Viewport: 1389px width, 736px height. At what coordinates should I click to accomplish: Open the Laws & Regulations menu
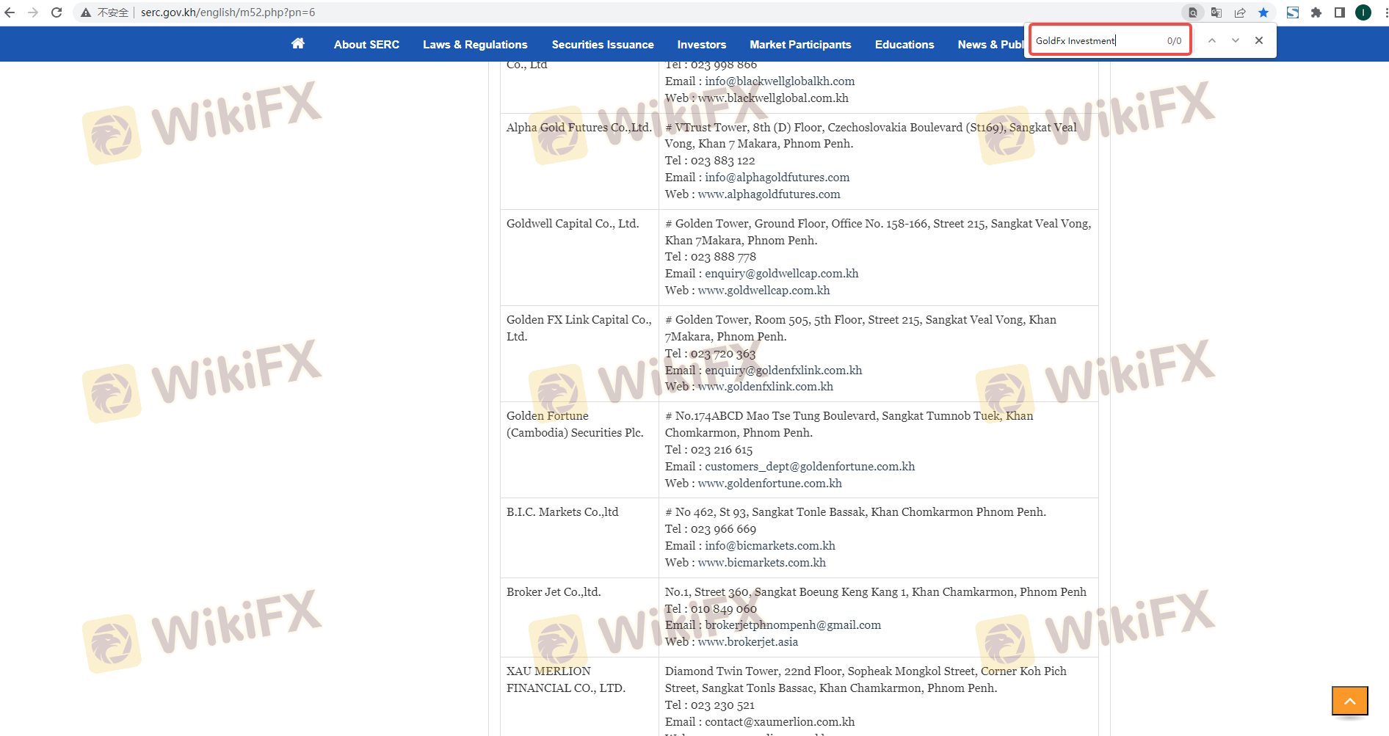[x=475, y=45]
